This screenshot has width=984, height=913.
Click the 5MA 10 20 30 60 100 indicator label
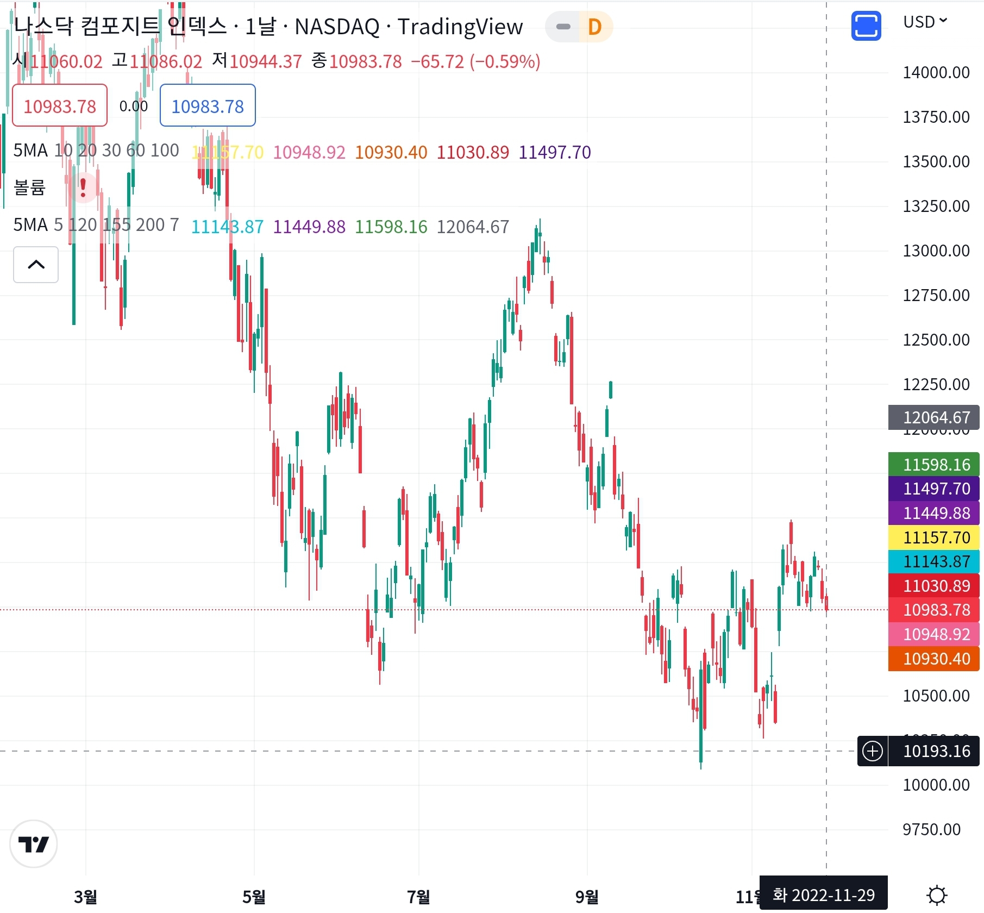pos(96,151)
